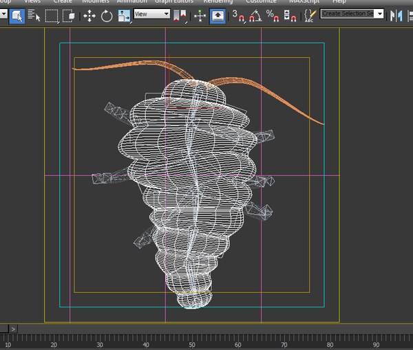Open Edit Named Selection Sets

point(310,16)
